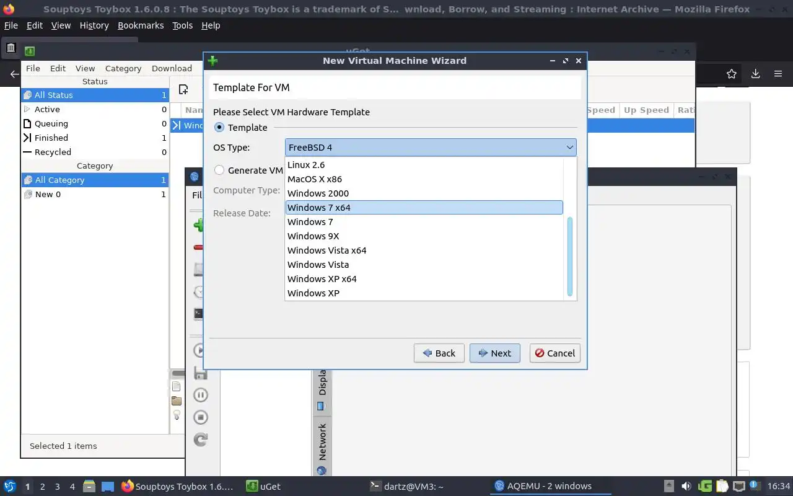Screen dimensions: 793x496
Task: Open the OS Type combo box
Action: point(431,148)
